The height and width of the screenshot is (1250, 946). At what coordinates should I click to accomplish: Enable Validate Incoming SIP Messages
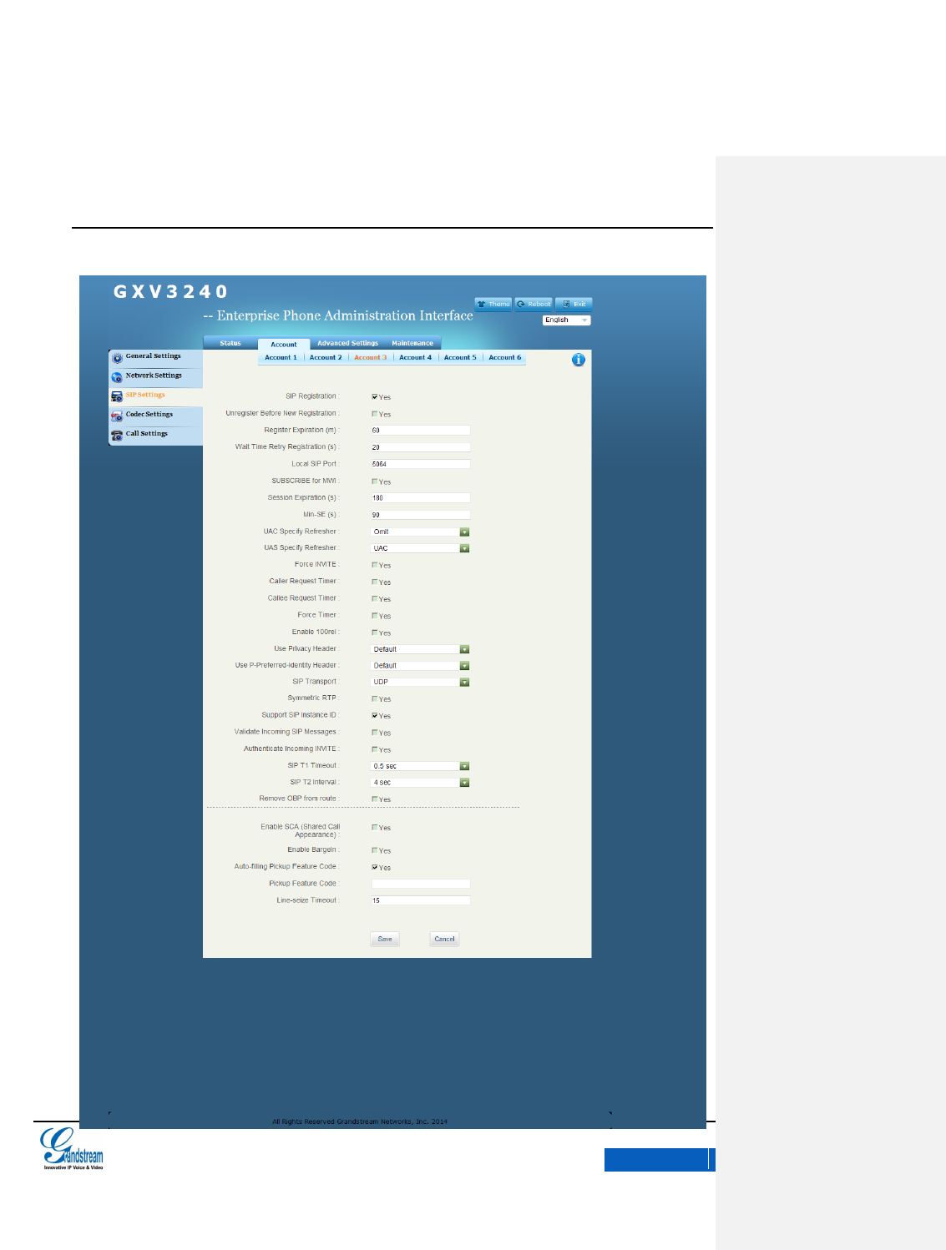(x=375, y=733)
